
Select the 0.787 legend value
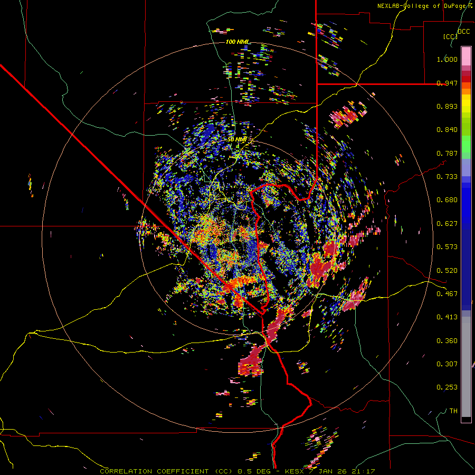(x=447, y=153)
